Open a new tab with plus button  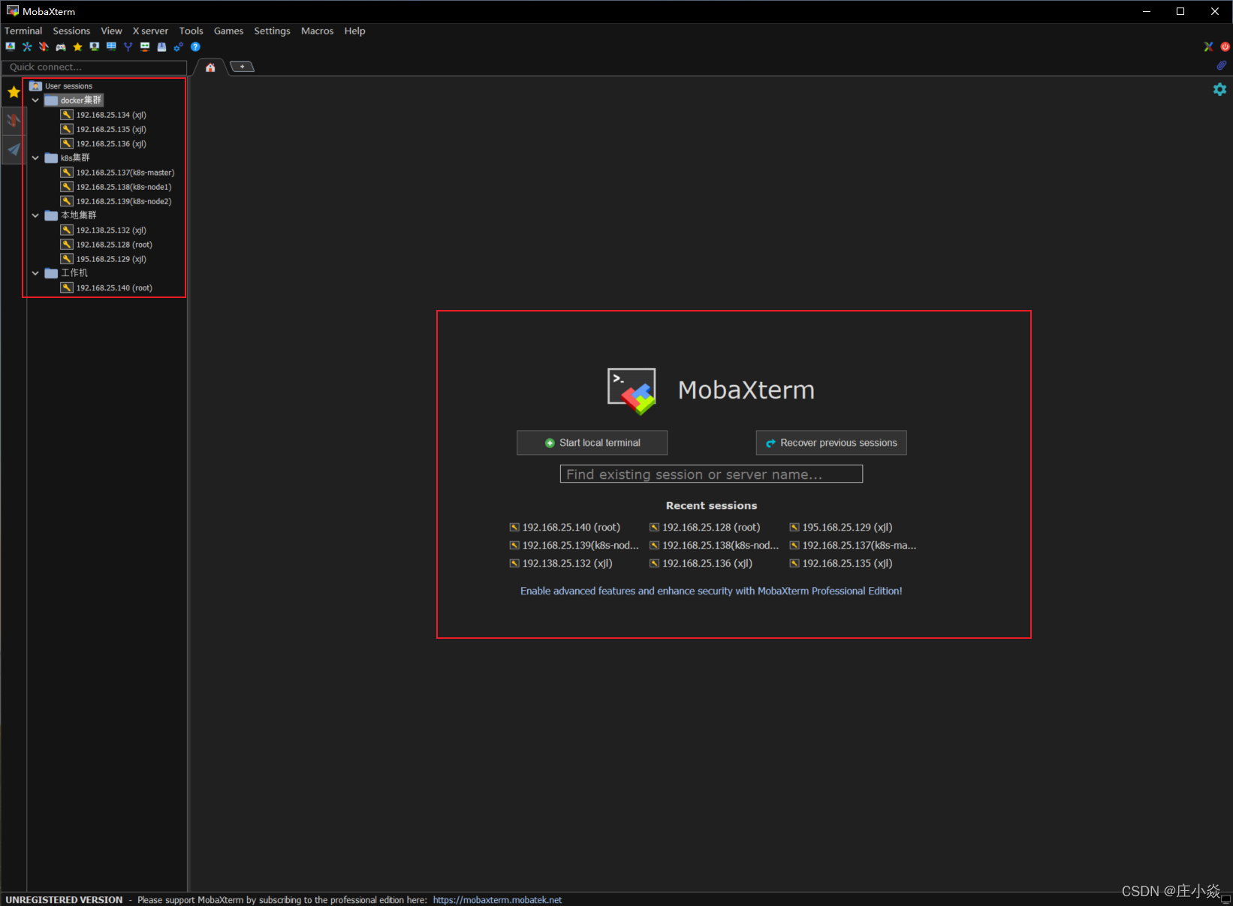coord(242,67)
